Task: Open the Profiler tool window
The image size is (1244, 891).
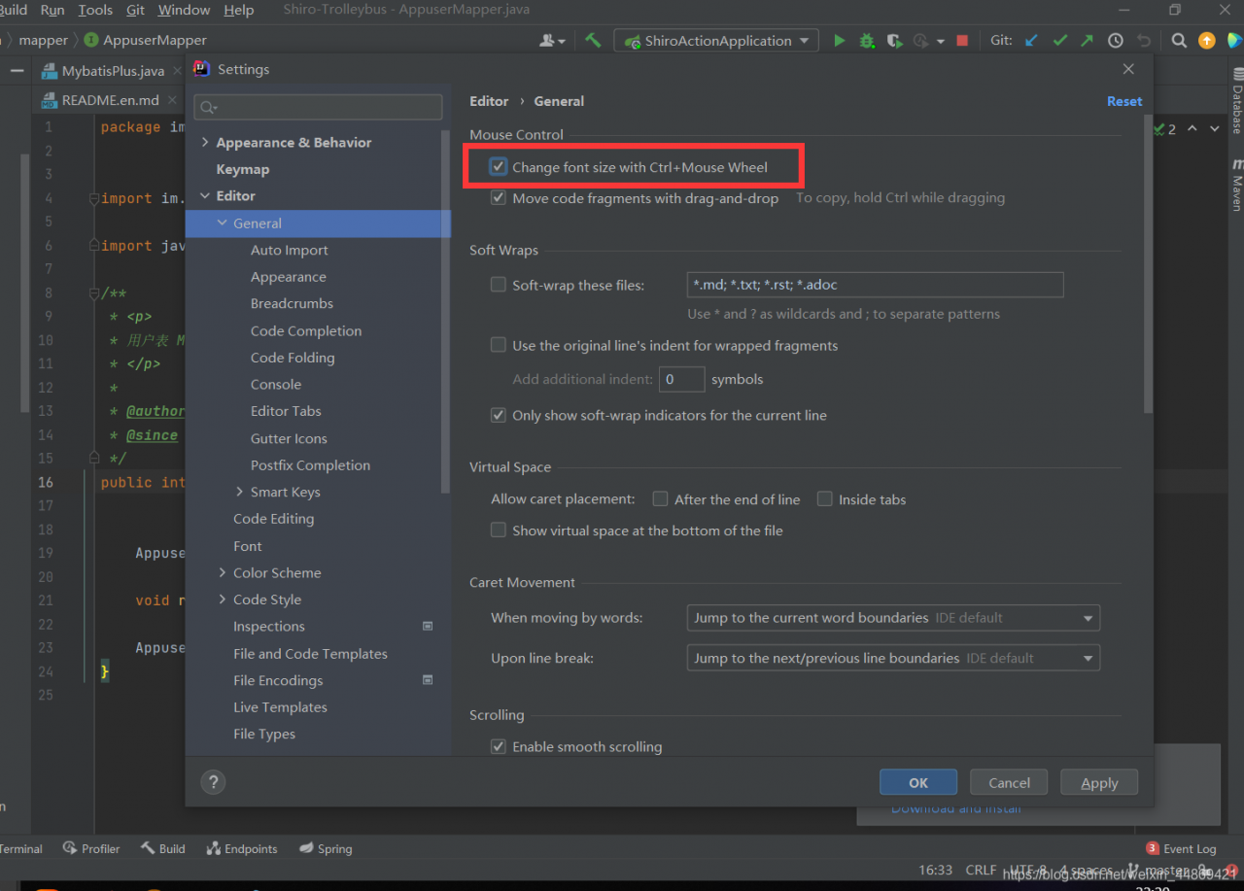Action: point(91,848)
